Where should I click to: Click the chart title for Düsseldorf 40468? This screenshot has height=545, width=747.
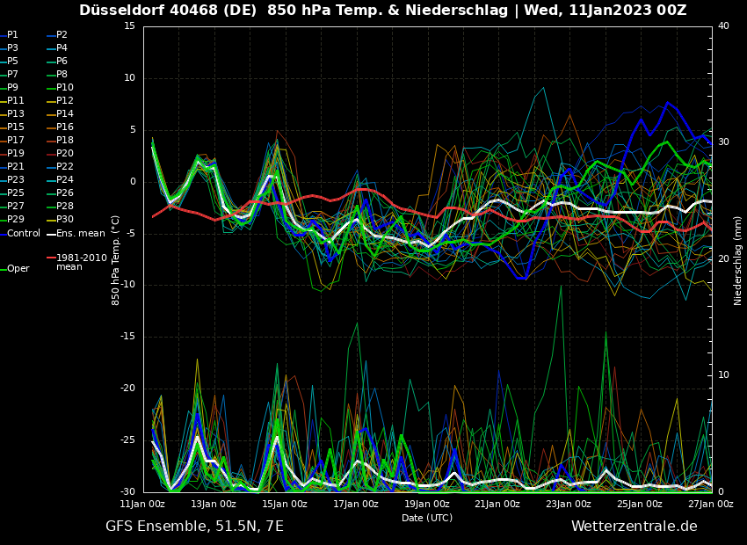tap(382, 11)
